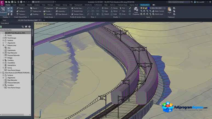Open the Section Views tool
Viewport: 212px width, 119px height.
(x=78, y=14)
